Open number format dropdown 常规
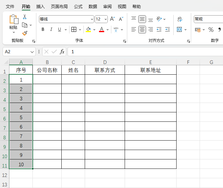Image resolution: width=223 pixels, height=188 pixels. [208, 19]
